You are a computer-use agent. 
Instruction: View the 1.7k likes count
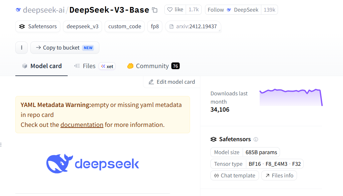click(194, 10)
